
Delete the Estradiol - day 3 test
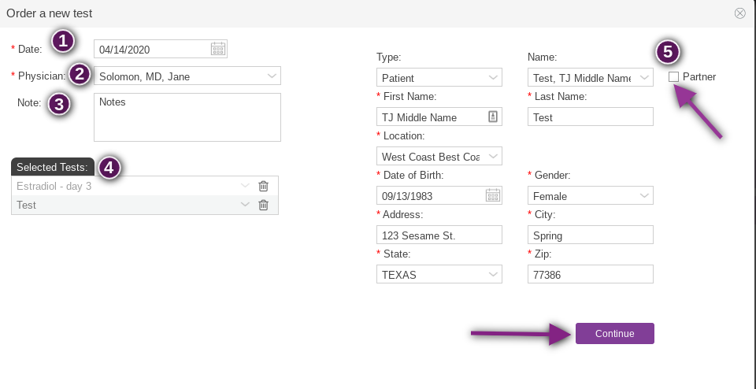pos(264,186)
